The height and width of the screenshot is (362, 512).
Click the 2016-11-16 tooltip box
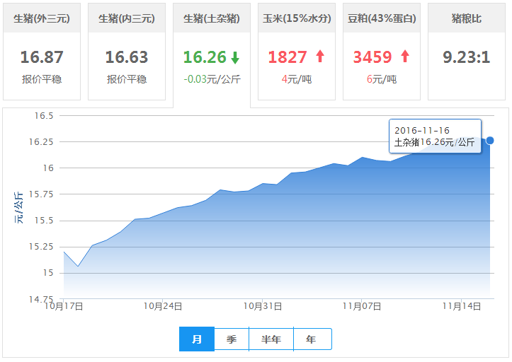435,136
